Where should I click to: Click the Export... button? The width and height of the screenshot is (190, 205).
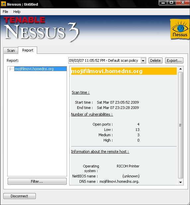pos(174,60)
